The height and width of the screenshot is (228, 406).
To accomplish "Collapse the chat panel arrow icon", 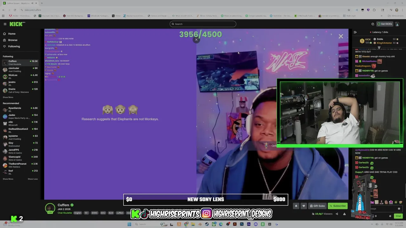I will [x=355, y=32].
